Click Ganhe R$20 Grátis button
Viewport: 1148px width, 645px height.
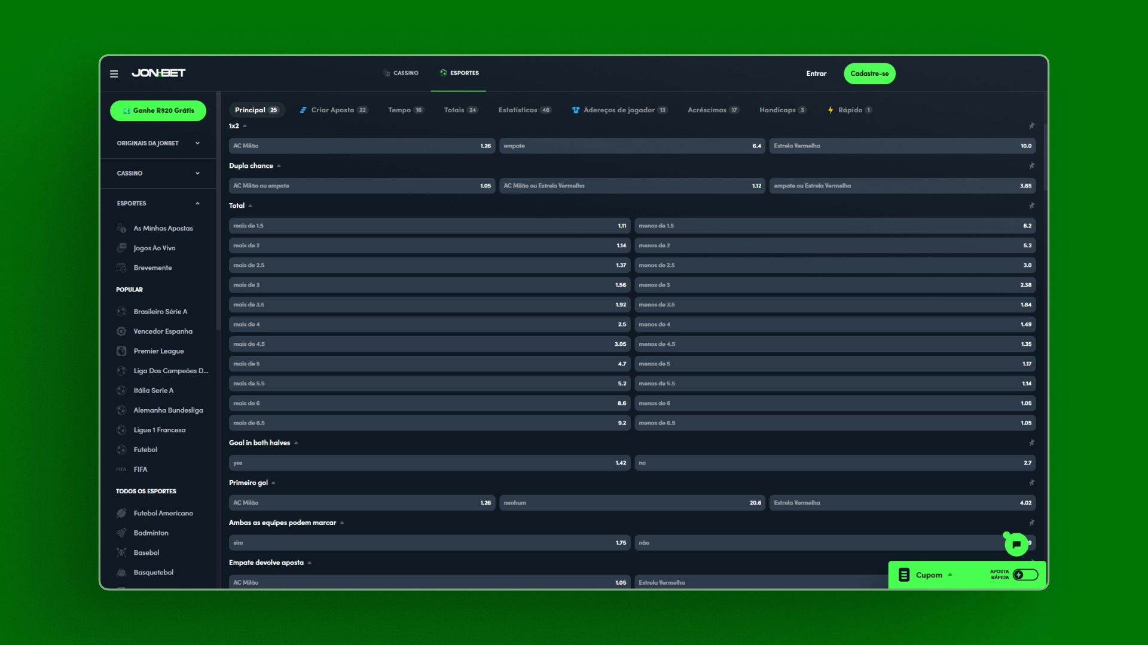coord(158,111)
